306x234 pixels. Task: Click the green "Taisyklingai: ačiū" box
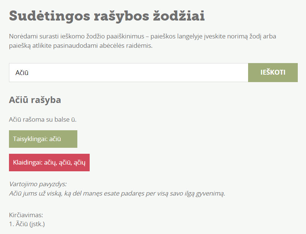pyautogui.click(x=43, y=139)
